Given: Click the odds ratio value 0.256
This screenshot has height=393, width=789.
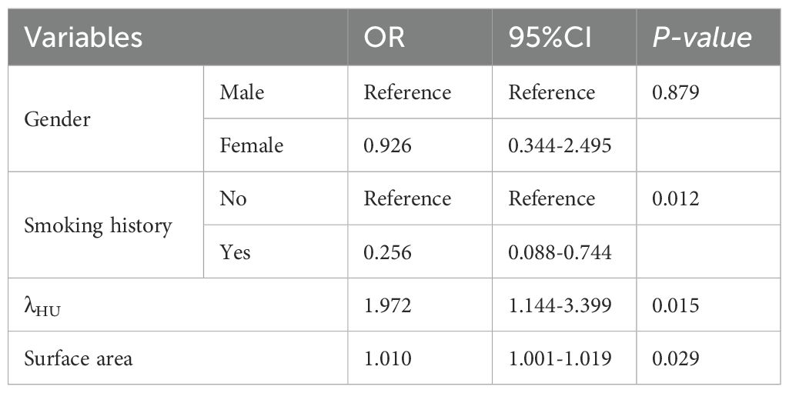Looking at the screenshot, I should (x=389, y=252).
